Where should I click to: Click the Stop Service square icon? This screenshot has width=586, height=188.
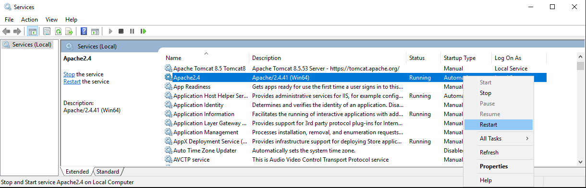(x=121, y=31)
